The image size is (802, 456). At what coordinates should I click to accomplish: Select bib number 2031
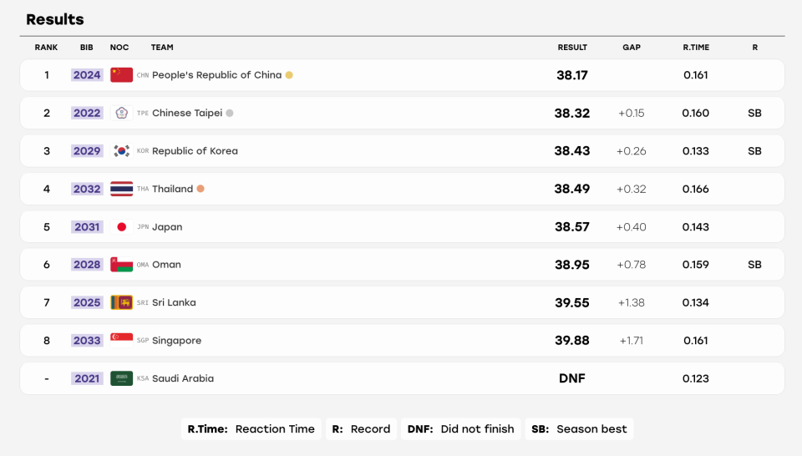(x=87, y=226)
